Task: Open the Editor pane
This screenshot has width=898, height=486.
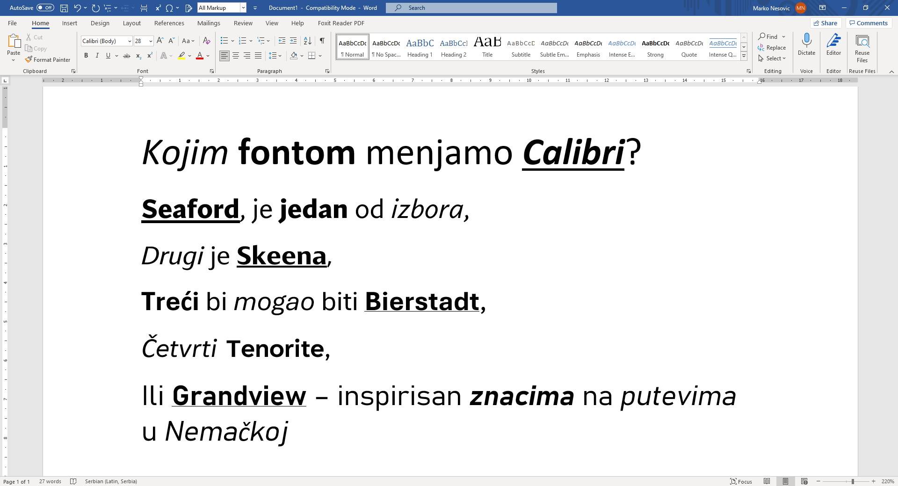Action: point(833,44)
